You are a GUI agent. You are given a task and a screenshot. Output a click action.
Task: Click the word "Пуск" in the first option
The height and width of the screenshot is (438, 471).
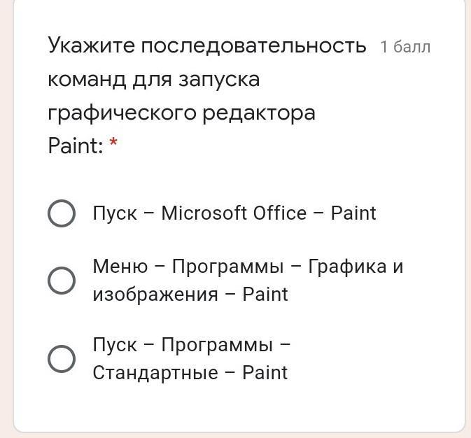tap(115, 213)
